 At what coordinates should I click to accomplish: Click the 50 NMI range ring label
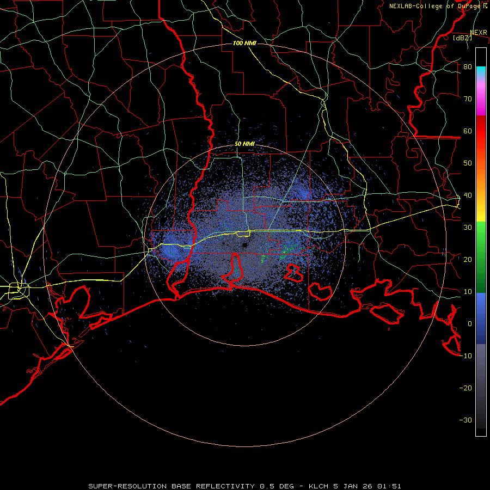(244, 144)
